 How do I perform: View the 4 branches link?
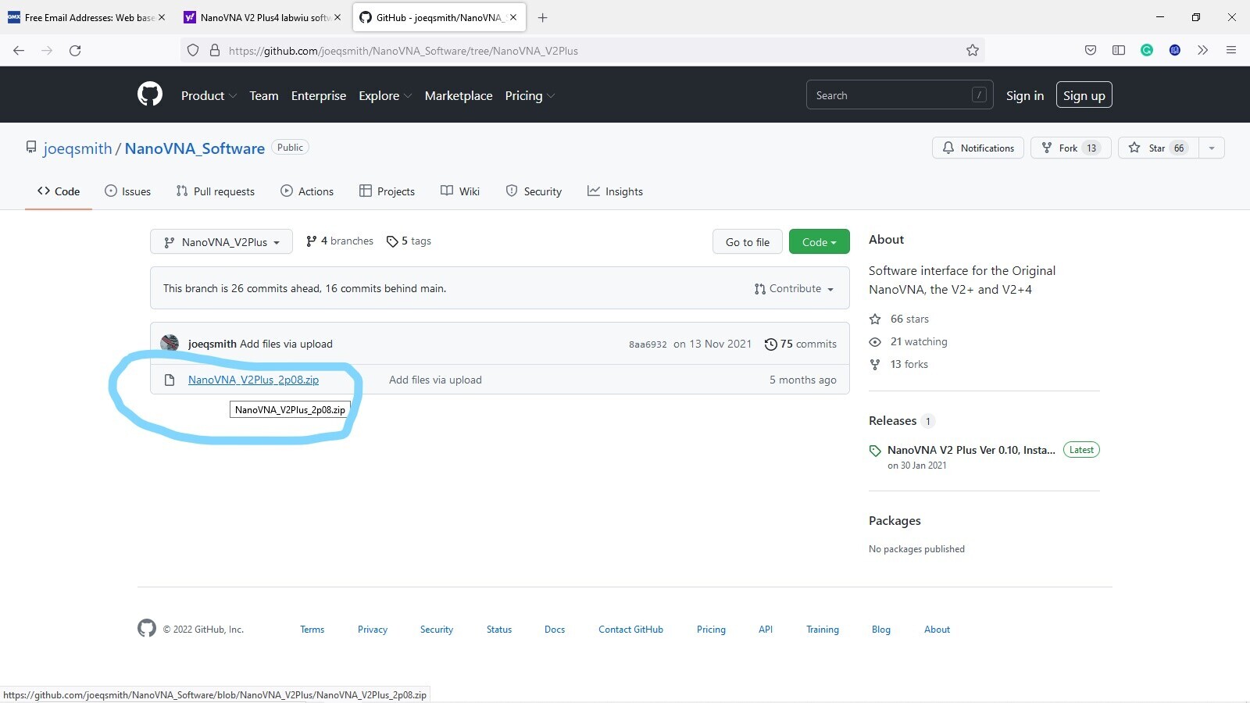pyautogui.click(x=340, y=241)
